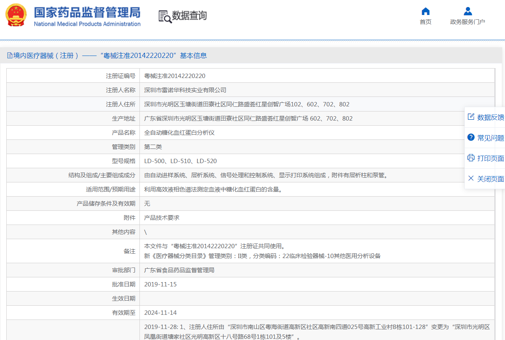Screen dimensions: 505x340
Task: Click the 关闭页面 X icon
Action: (471, 178)
